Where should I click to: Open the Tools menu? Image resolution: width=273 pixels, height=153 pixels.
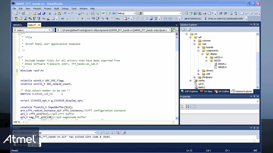point(74,8)
